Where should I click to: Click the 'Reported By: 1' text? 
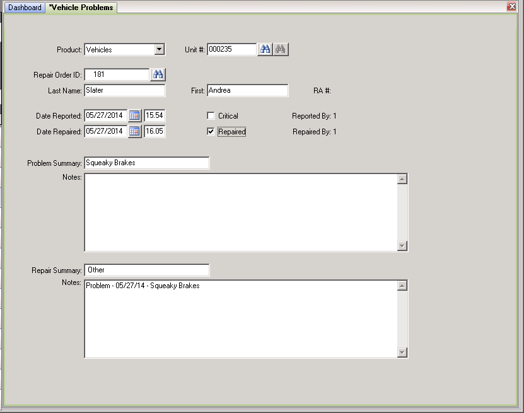click(x=314, y=116)
